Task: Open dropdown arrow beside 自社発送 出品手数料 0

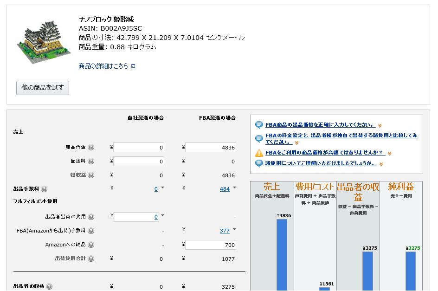Action: (162, 188)
